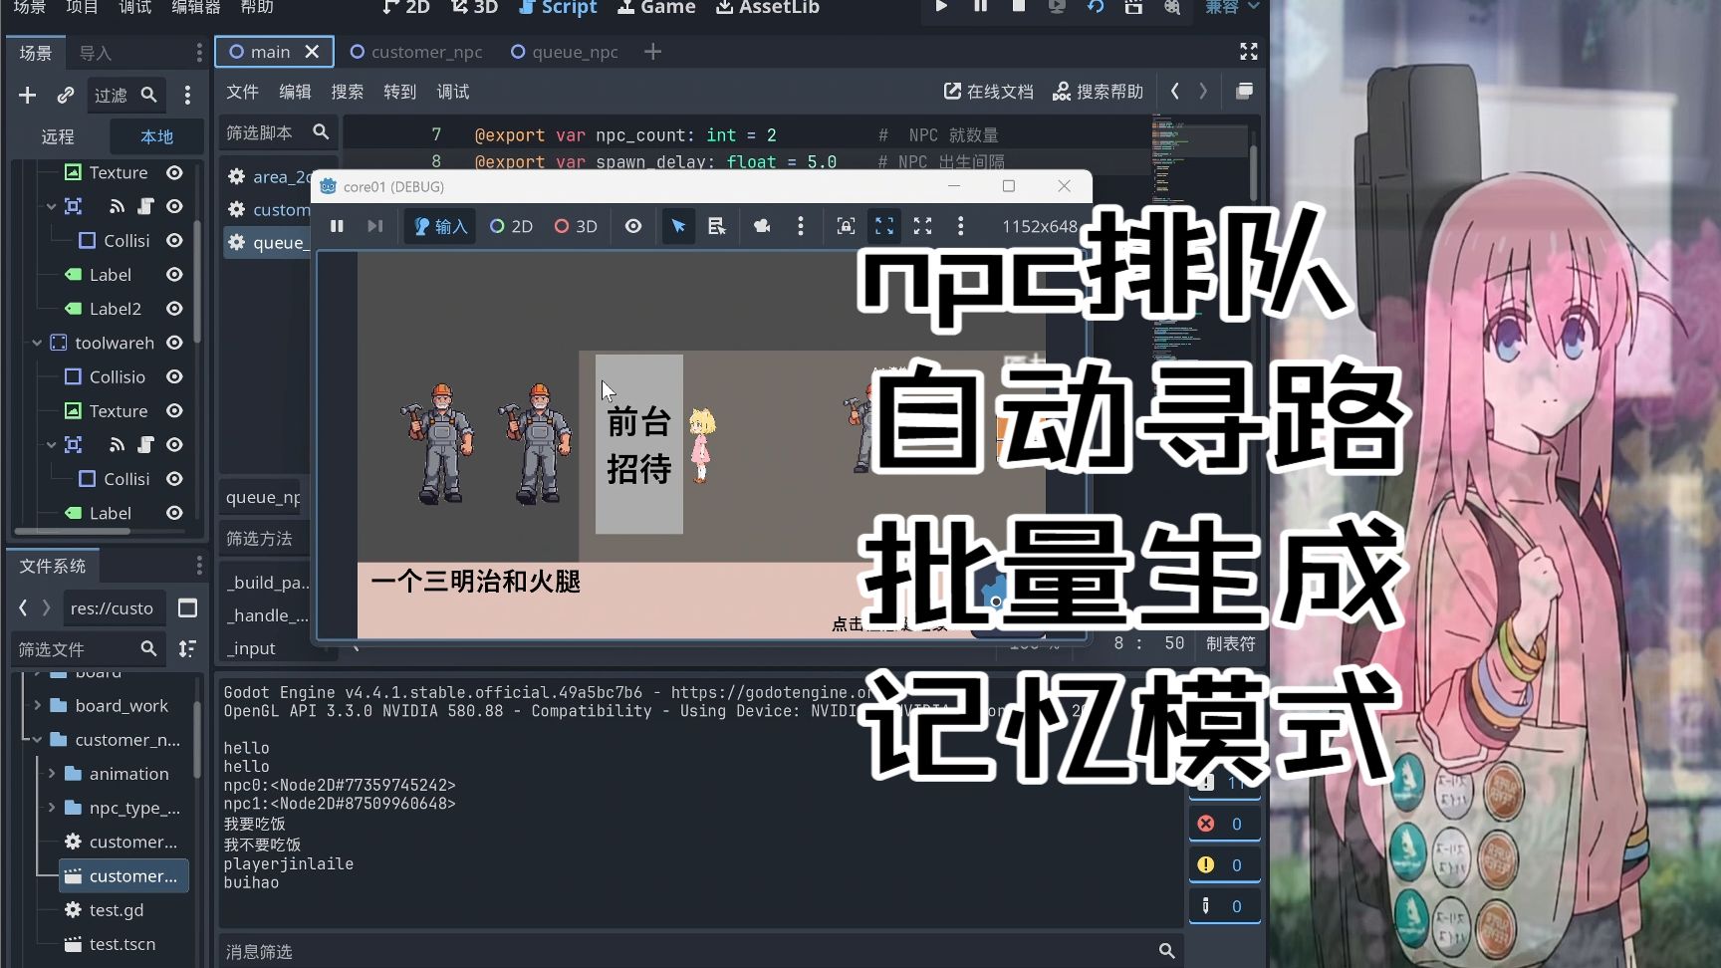Activate the arrow select tool in game toolbar
The image size is (1721, 968).
click(x=678, y=226)
